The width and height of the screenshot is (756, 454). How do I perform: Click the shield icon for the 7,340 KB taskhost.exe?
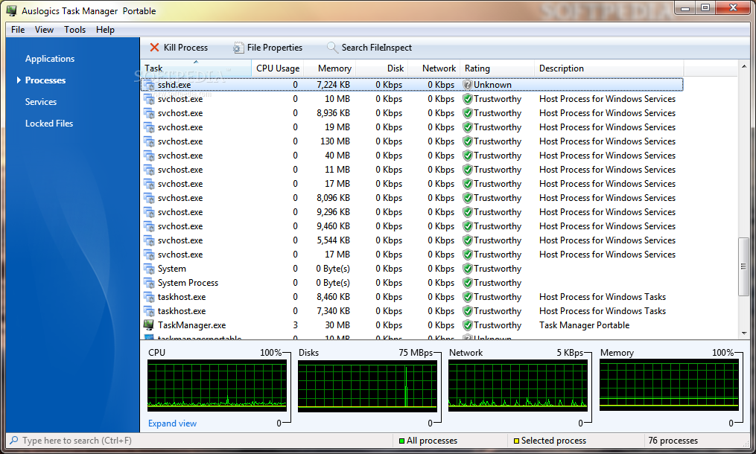(x=467, y=311)
